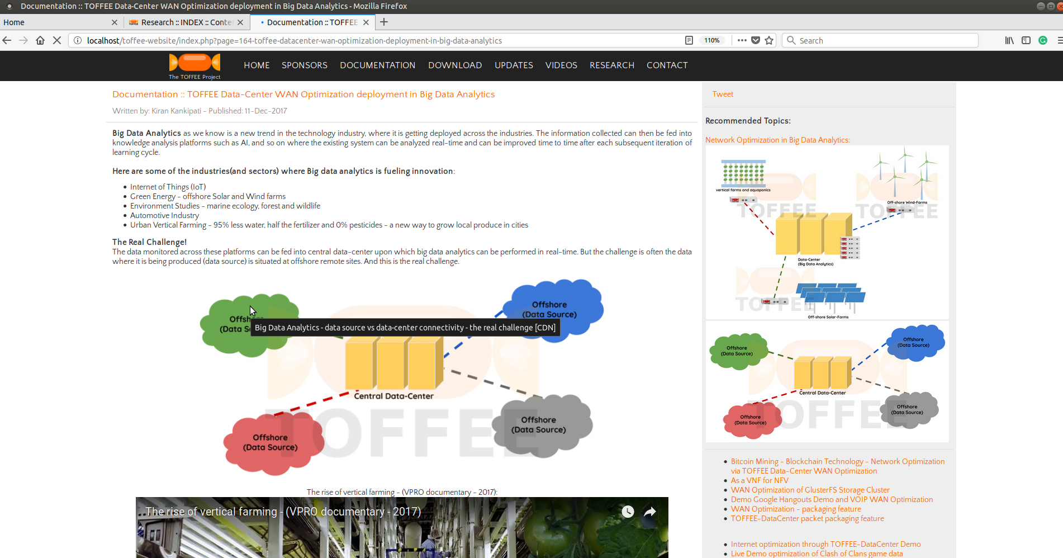This screenshot has height=558, width=1063.
Task: Close the Research INDEX tab
Action: point(240,22)
